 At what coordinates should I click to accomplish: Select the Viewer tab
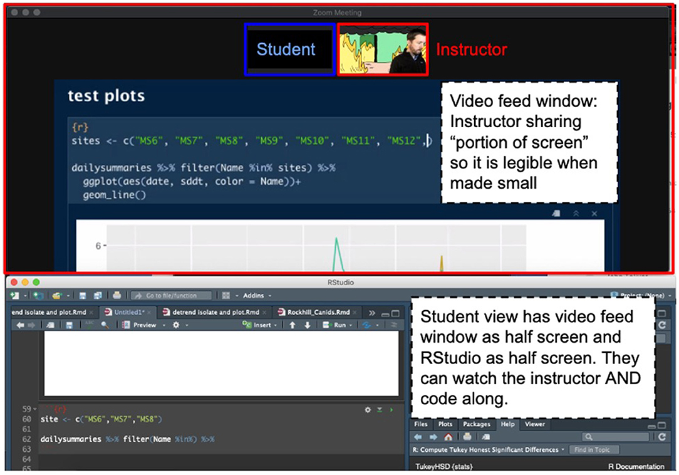coord(535,424)
